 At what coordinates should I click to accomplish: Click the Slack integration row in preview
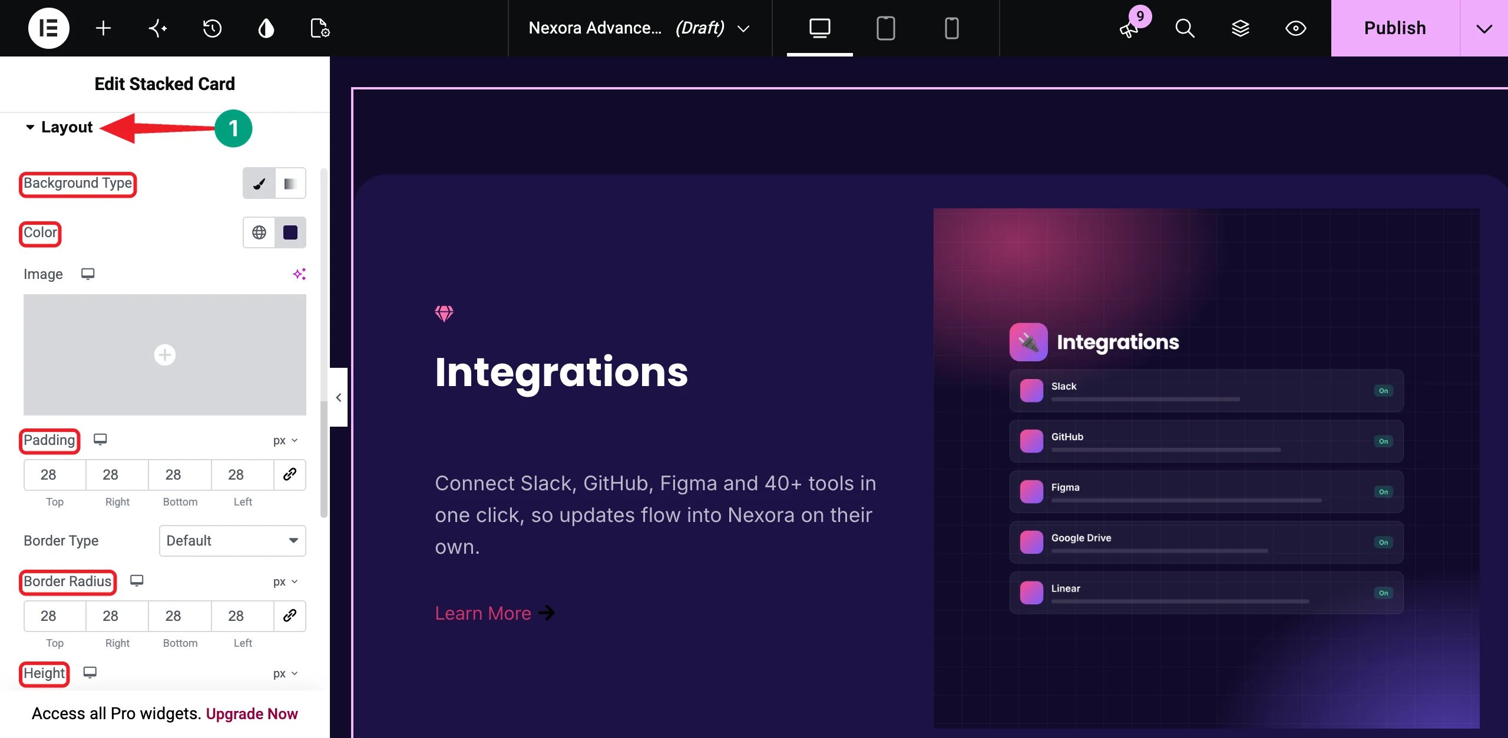1206,391
